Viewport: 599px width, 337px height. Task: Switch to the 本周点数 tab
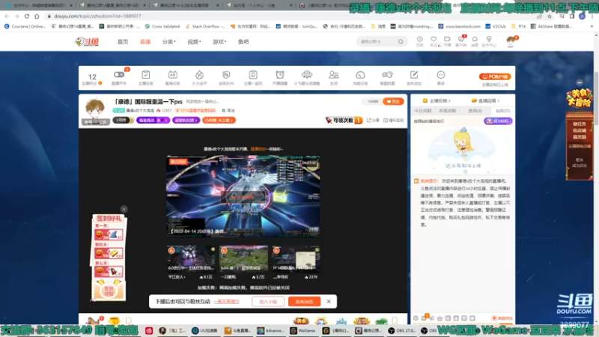coord(447,111)
